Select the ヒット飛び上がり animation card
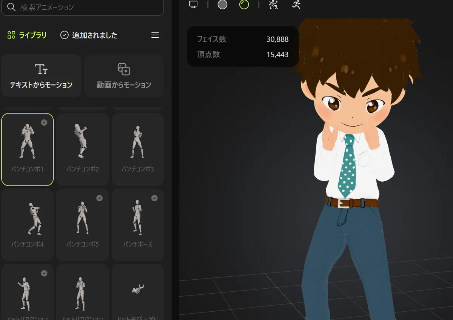The image size is (453, 320). 137,292
